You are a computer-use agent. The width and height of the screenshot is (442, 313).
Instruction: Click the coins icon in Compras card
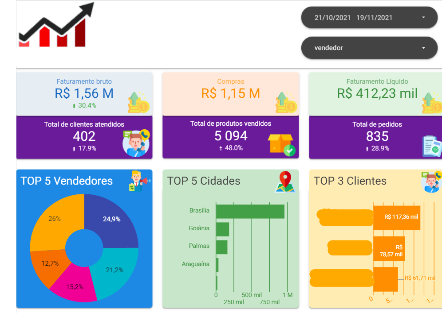pos(286,102)
